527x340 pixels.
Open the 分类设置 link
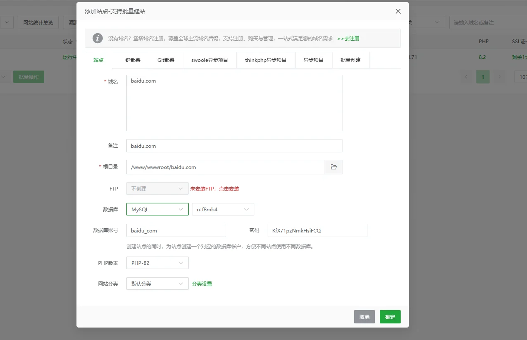pos(202,284)
